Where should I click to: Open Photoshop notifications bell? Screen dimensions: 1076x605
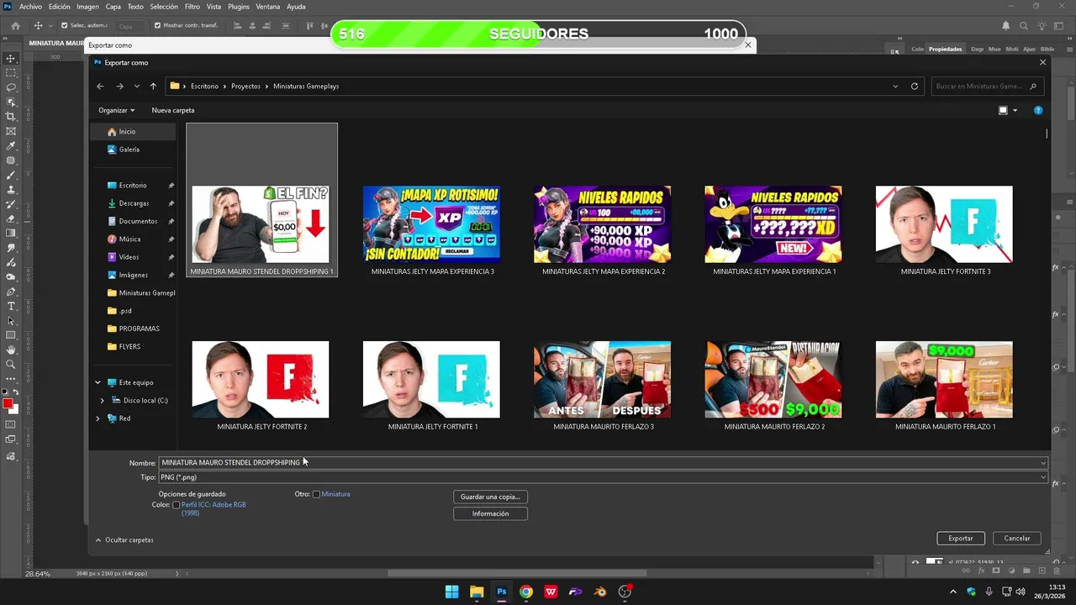(x=1005, y=25)
